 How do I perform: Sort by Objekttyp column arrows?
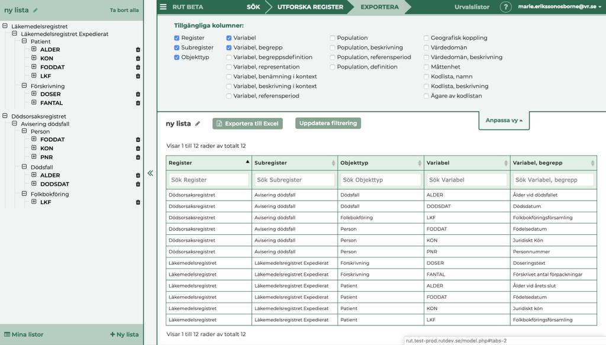coord(420,163)
